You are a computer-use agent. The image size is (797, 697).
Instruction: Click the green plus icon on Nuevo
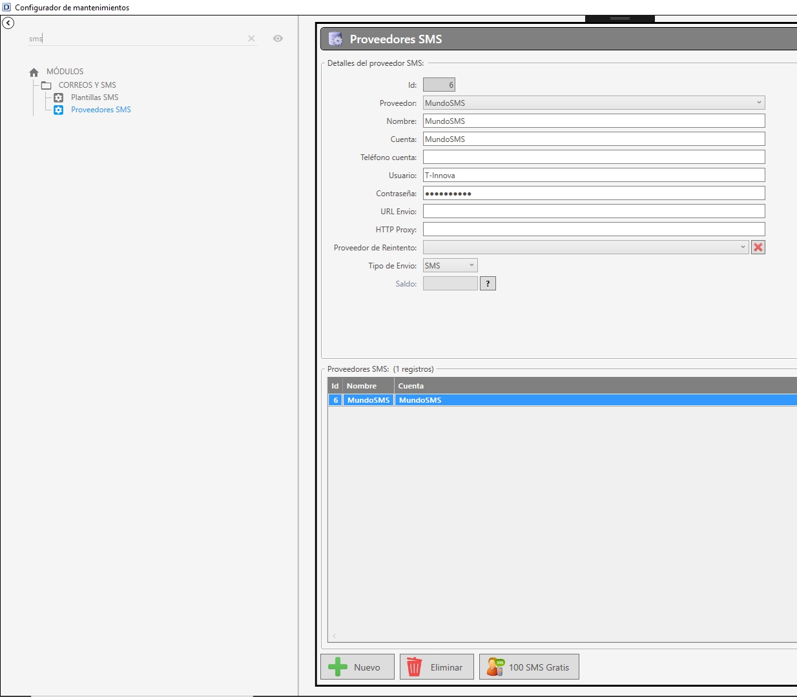338,667
